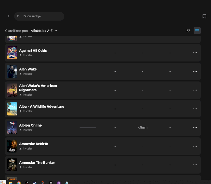The height and width of the screenshot is (184, 211).
Task: Click the Albion Online progress bar
Action: 88,127
